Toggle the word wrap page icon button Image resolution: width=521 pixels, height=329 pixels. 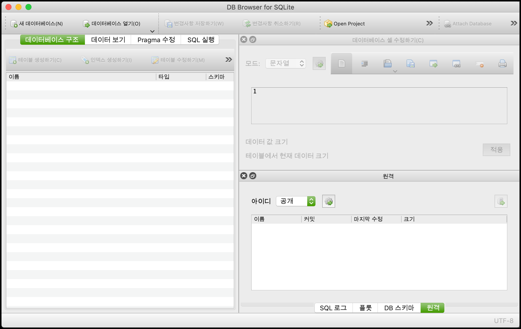click(x=341, y=64)
